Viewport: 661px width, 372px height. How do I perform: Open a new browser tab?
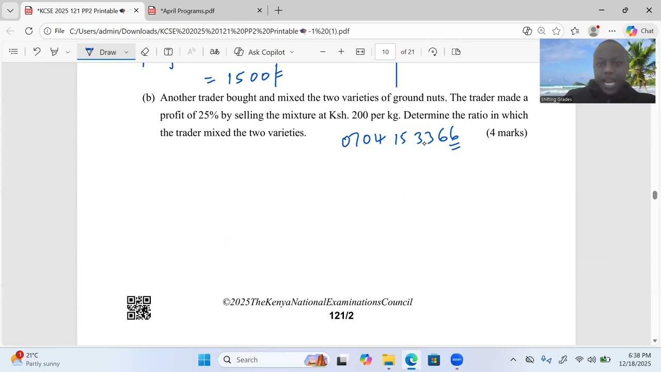[278, 10]
